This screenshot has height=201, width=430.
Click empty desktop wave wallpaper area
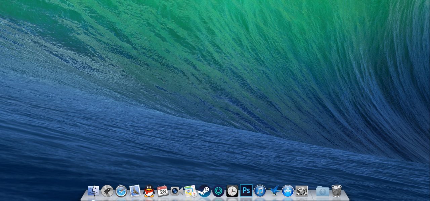coord(215,84)
